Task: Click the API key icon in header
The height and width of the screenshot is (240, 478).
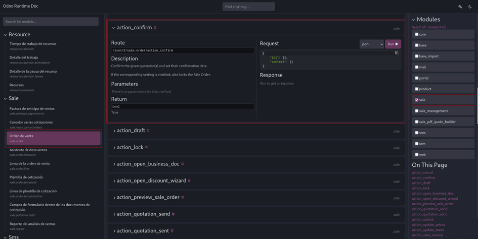Action: pos(460,7)
